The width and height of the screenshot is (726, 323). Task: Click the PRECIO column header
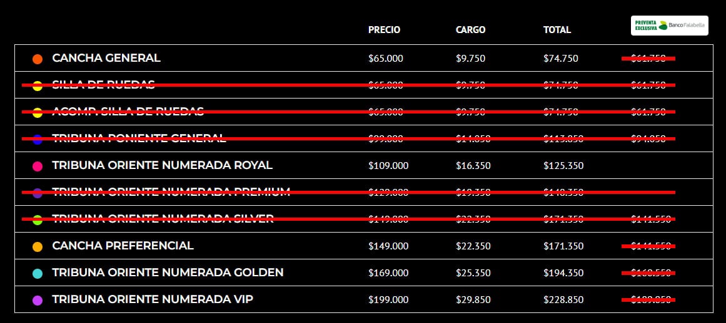pyautogui.click(x=384, y=30)
